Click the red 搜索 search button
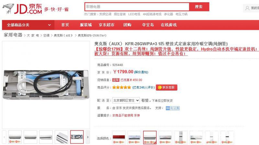The image size is (259, 145). pos(199,7)
